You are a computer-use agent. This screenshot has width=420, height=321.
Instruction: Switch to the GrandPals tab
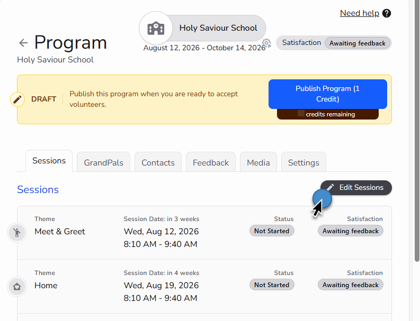click(104, 162)
